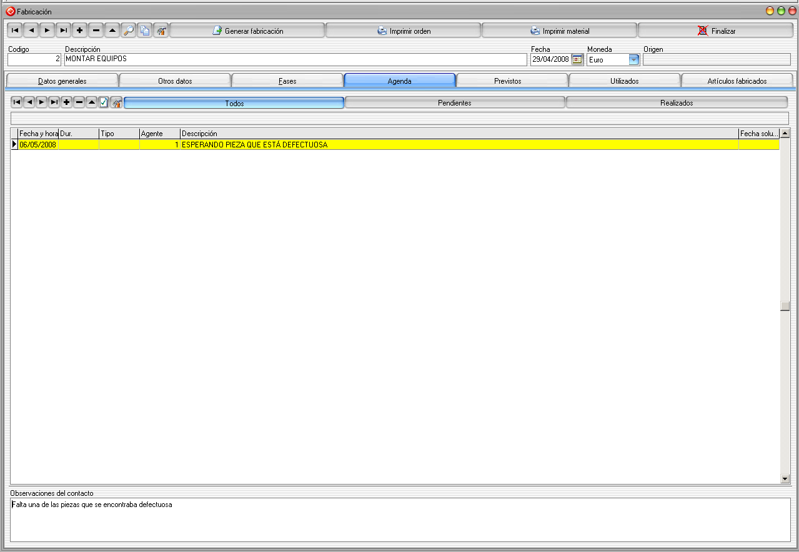Click the magnifying glass search icon
Image resolution: width=799 pixels, height=552 pixels.
(x=129, y=31)
